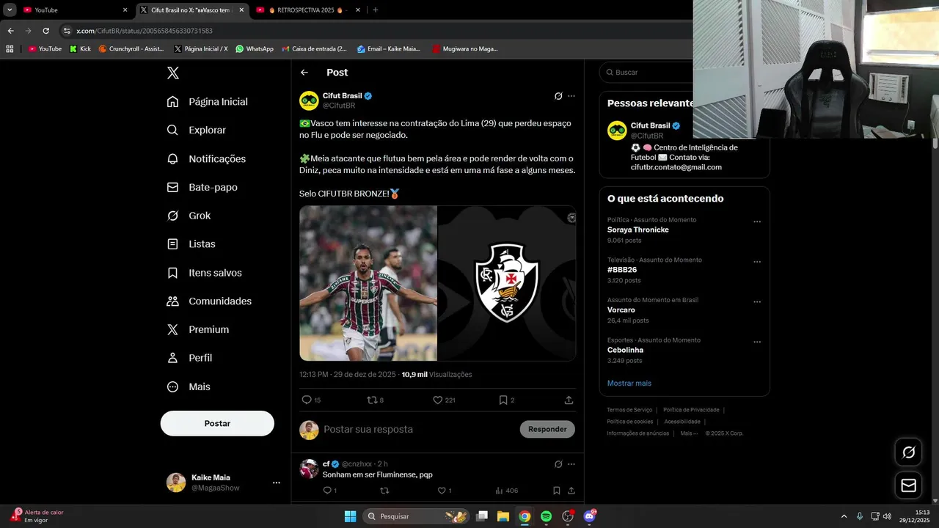
Task: Open Bate-papo messages
Action: (x=202, y=187)
